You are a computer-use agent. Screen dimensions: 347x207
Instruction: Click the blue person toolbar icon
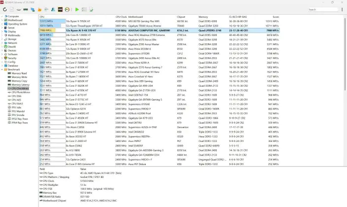coord(53,9)
